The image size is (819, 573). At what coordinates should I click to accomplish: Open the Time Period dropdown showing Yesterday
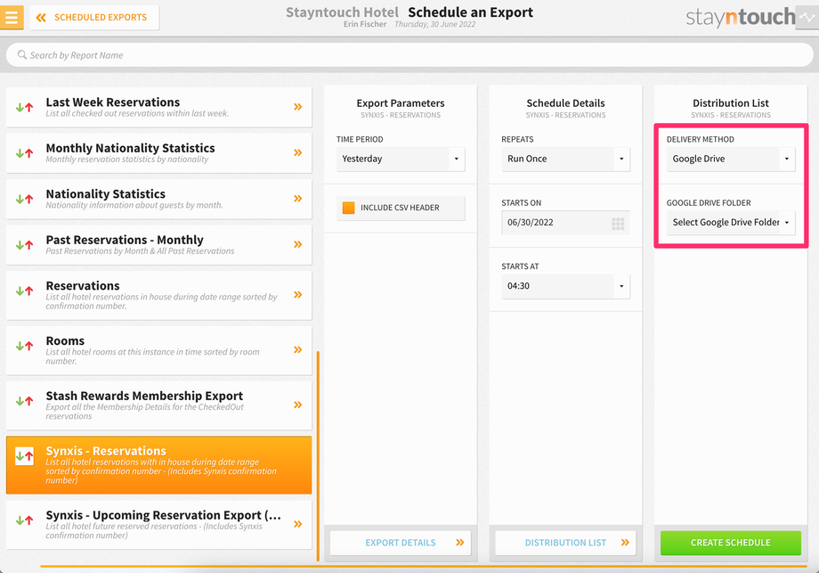[401, 159]
